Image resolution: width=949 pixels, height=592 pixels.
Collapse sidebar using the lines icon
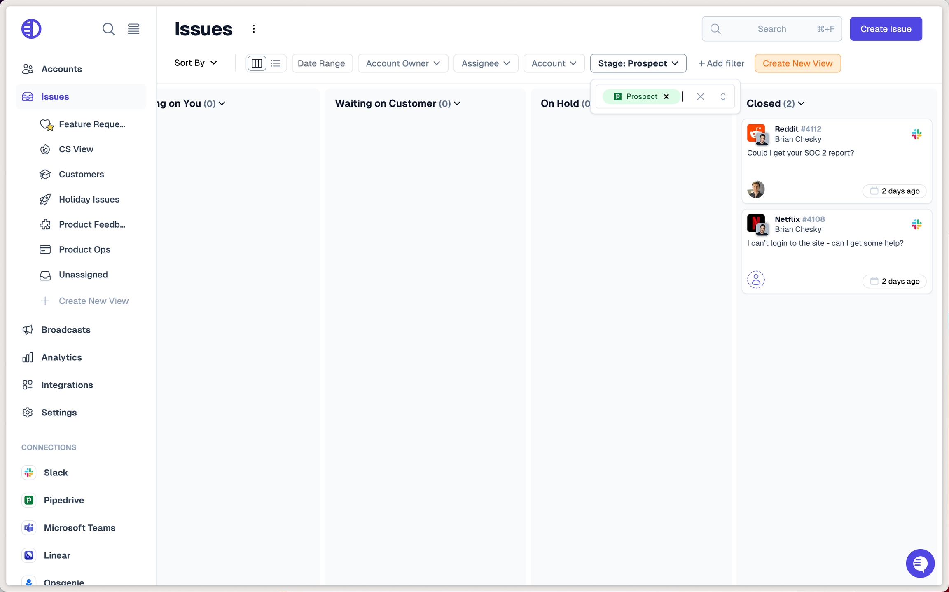133,29
